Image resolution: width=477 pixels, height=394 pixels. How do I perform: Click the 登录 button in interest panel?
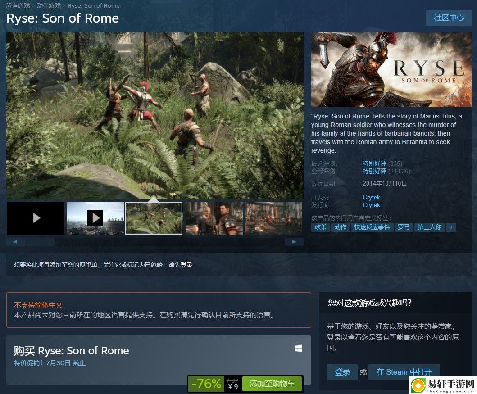(x=342, y=372)
